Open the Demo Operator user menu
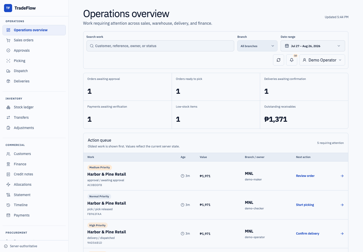 322,60
